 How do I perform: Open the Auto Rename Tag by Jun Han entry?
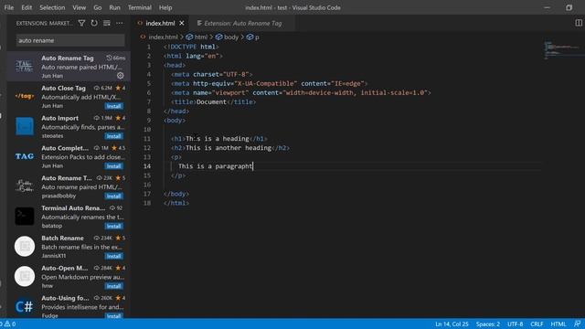(69, 67)
